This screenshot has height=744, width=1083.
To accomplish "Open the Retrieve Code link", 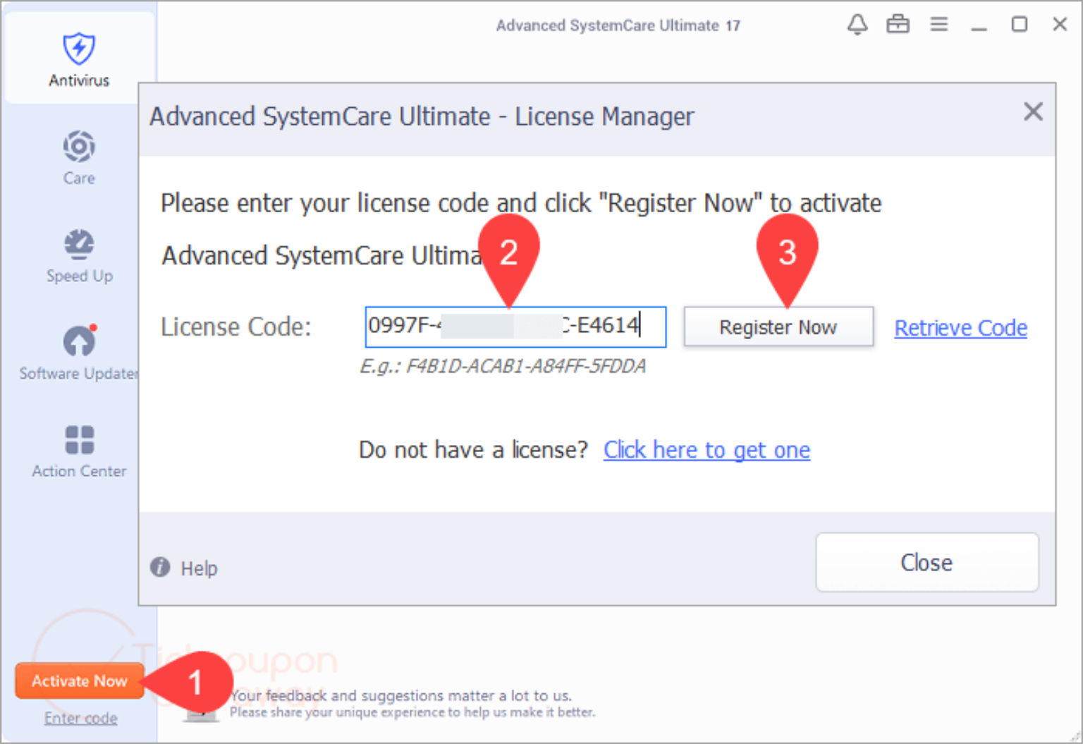I will [x=960, y=327].
